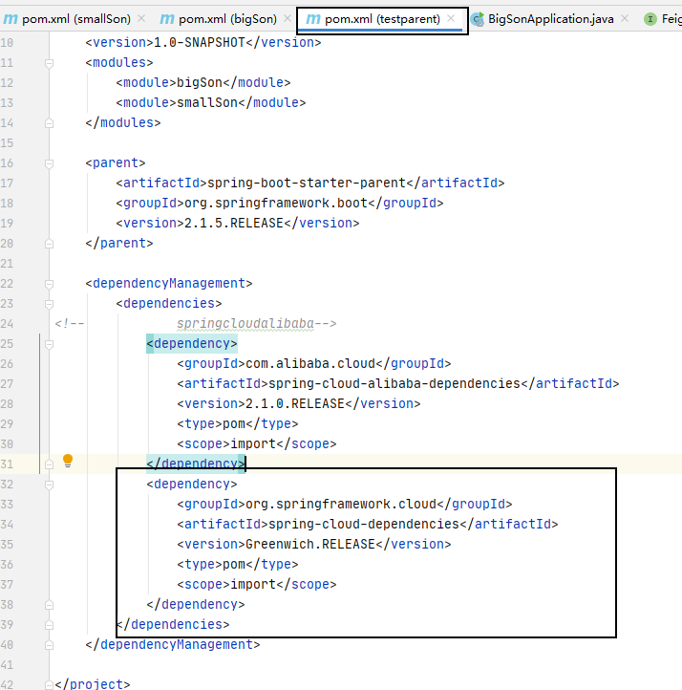Click version 2.1.0.RELEASE text
Image resolution: width=682 pixels, height=690 pixels.
click(x=294, y=403)
